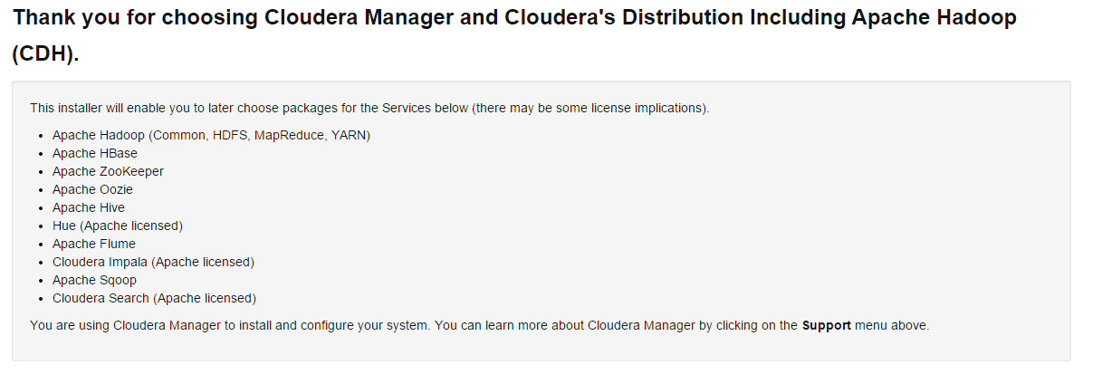Click the bullet before Cloudera Search
The height and width of the screenshot is (384, 1102).
(x=42, y=299)
